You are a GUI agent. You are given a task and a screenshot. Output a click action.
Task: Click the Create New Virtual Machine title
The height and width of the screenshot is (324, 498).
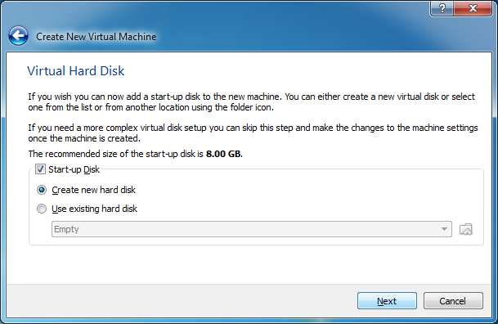(x=96, y=37)
